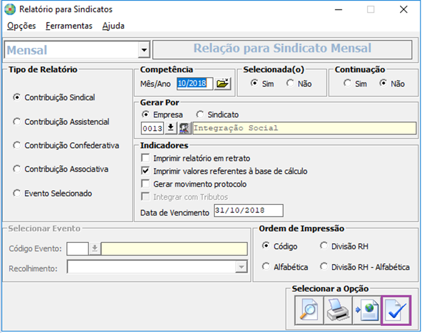This screenshot has width=423, height=333.
Task: Uncheck Imprimir valores referentes à base de cálculo
Action: coord(146,171)
